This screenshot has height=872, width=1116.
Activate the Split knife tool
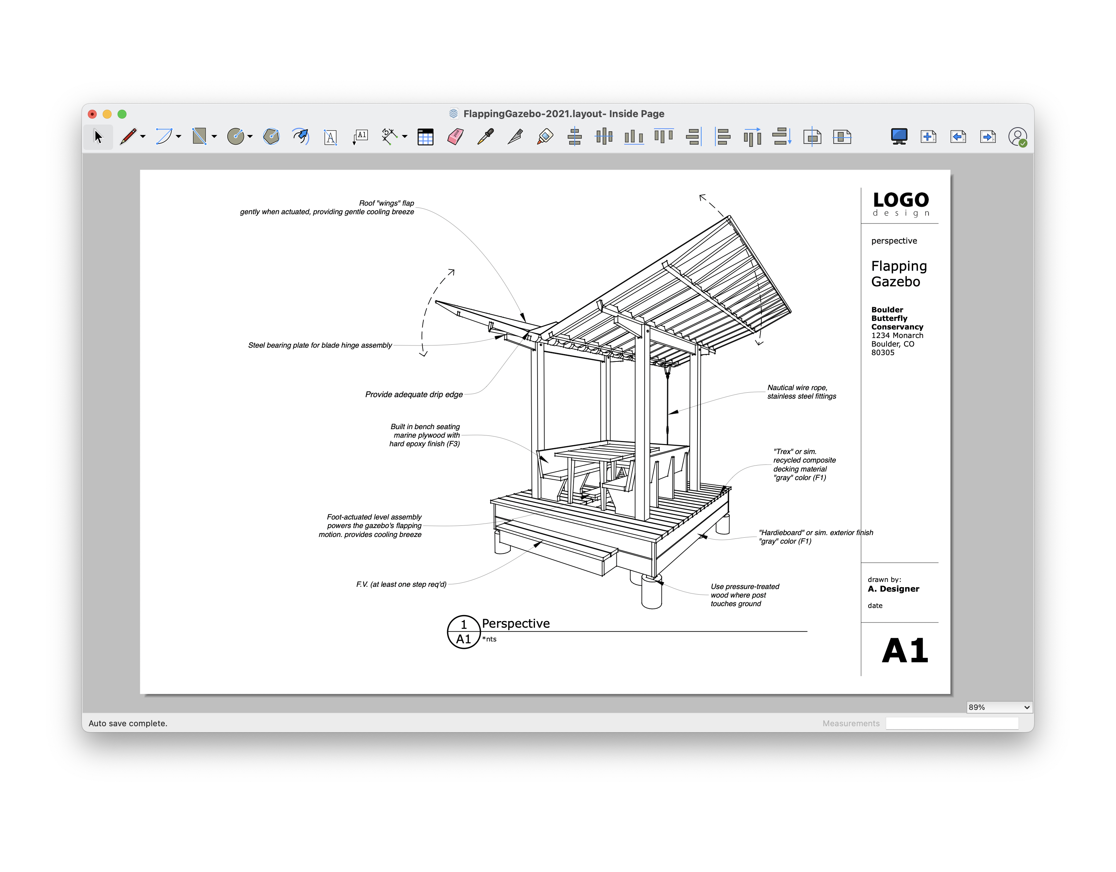[515, 136]
